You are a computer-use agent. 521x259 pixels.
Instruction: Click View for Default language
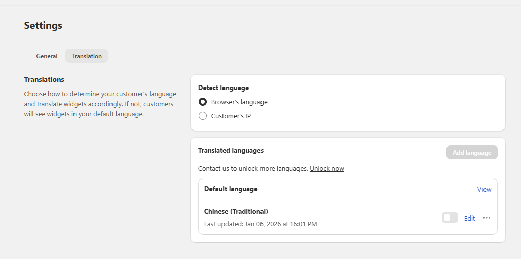[484, 189]
